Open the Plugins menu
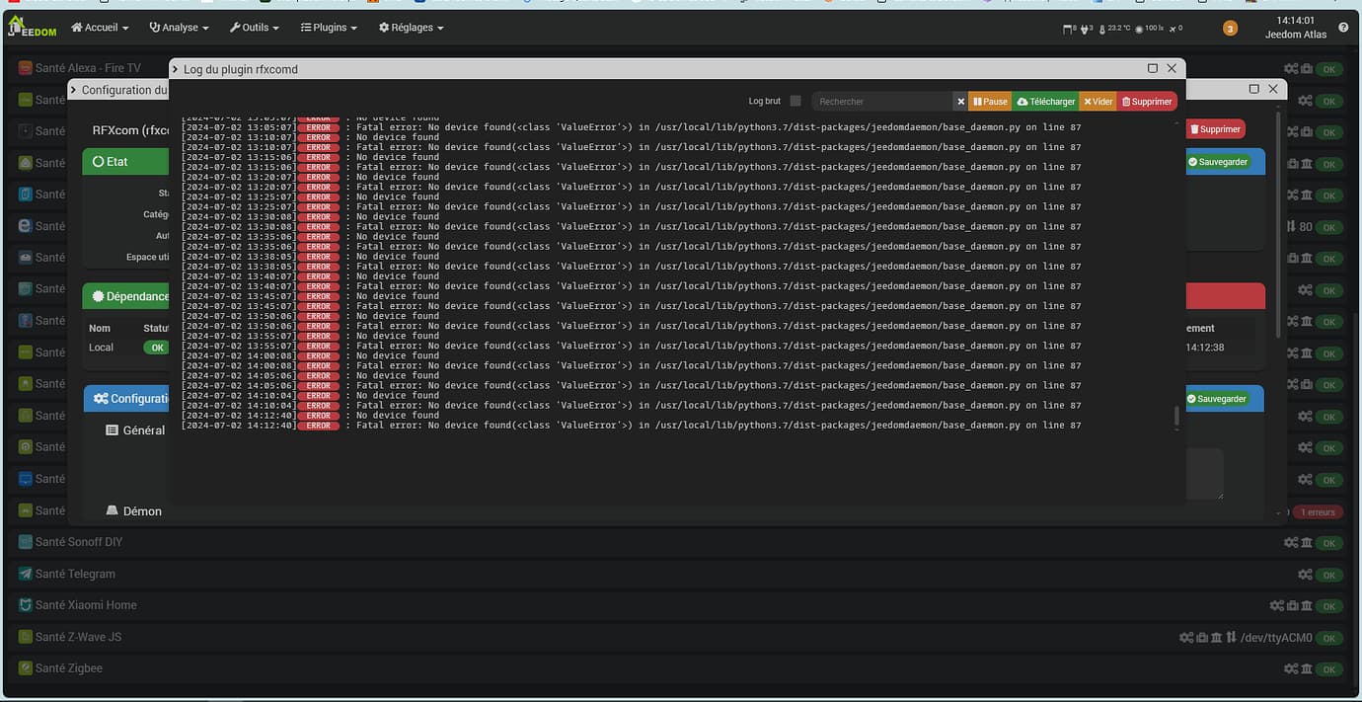Image resolution: width=1362 pixels, height=702 pixels. (329, 28)
